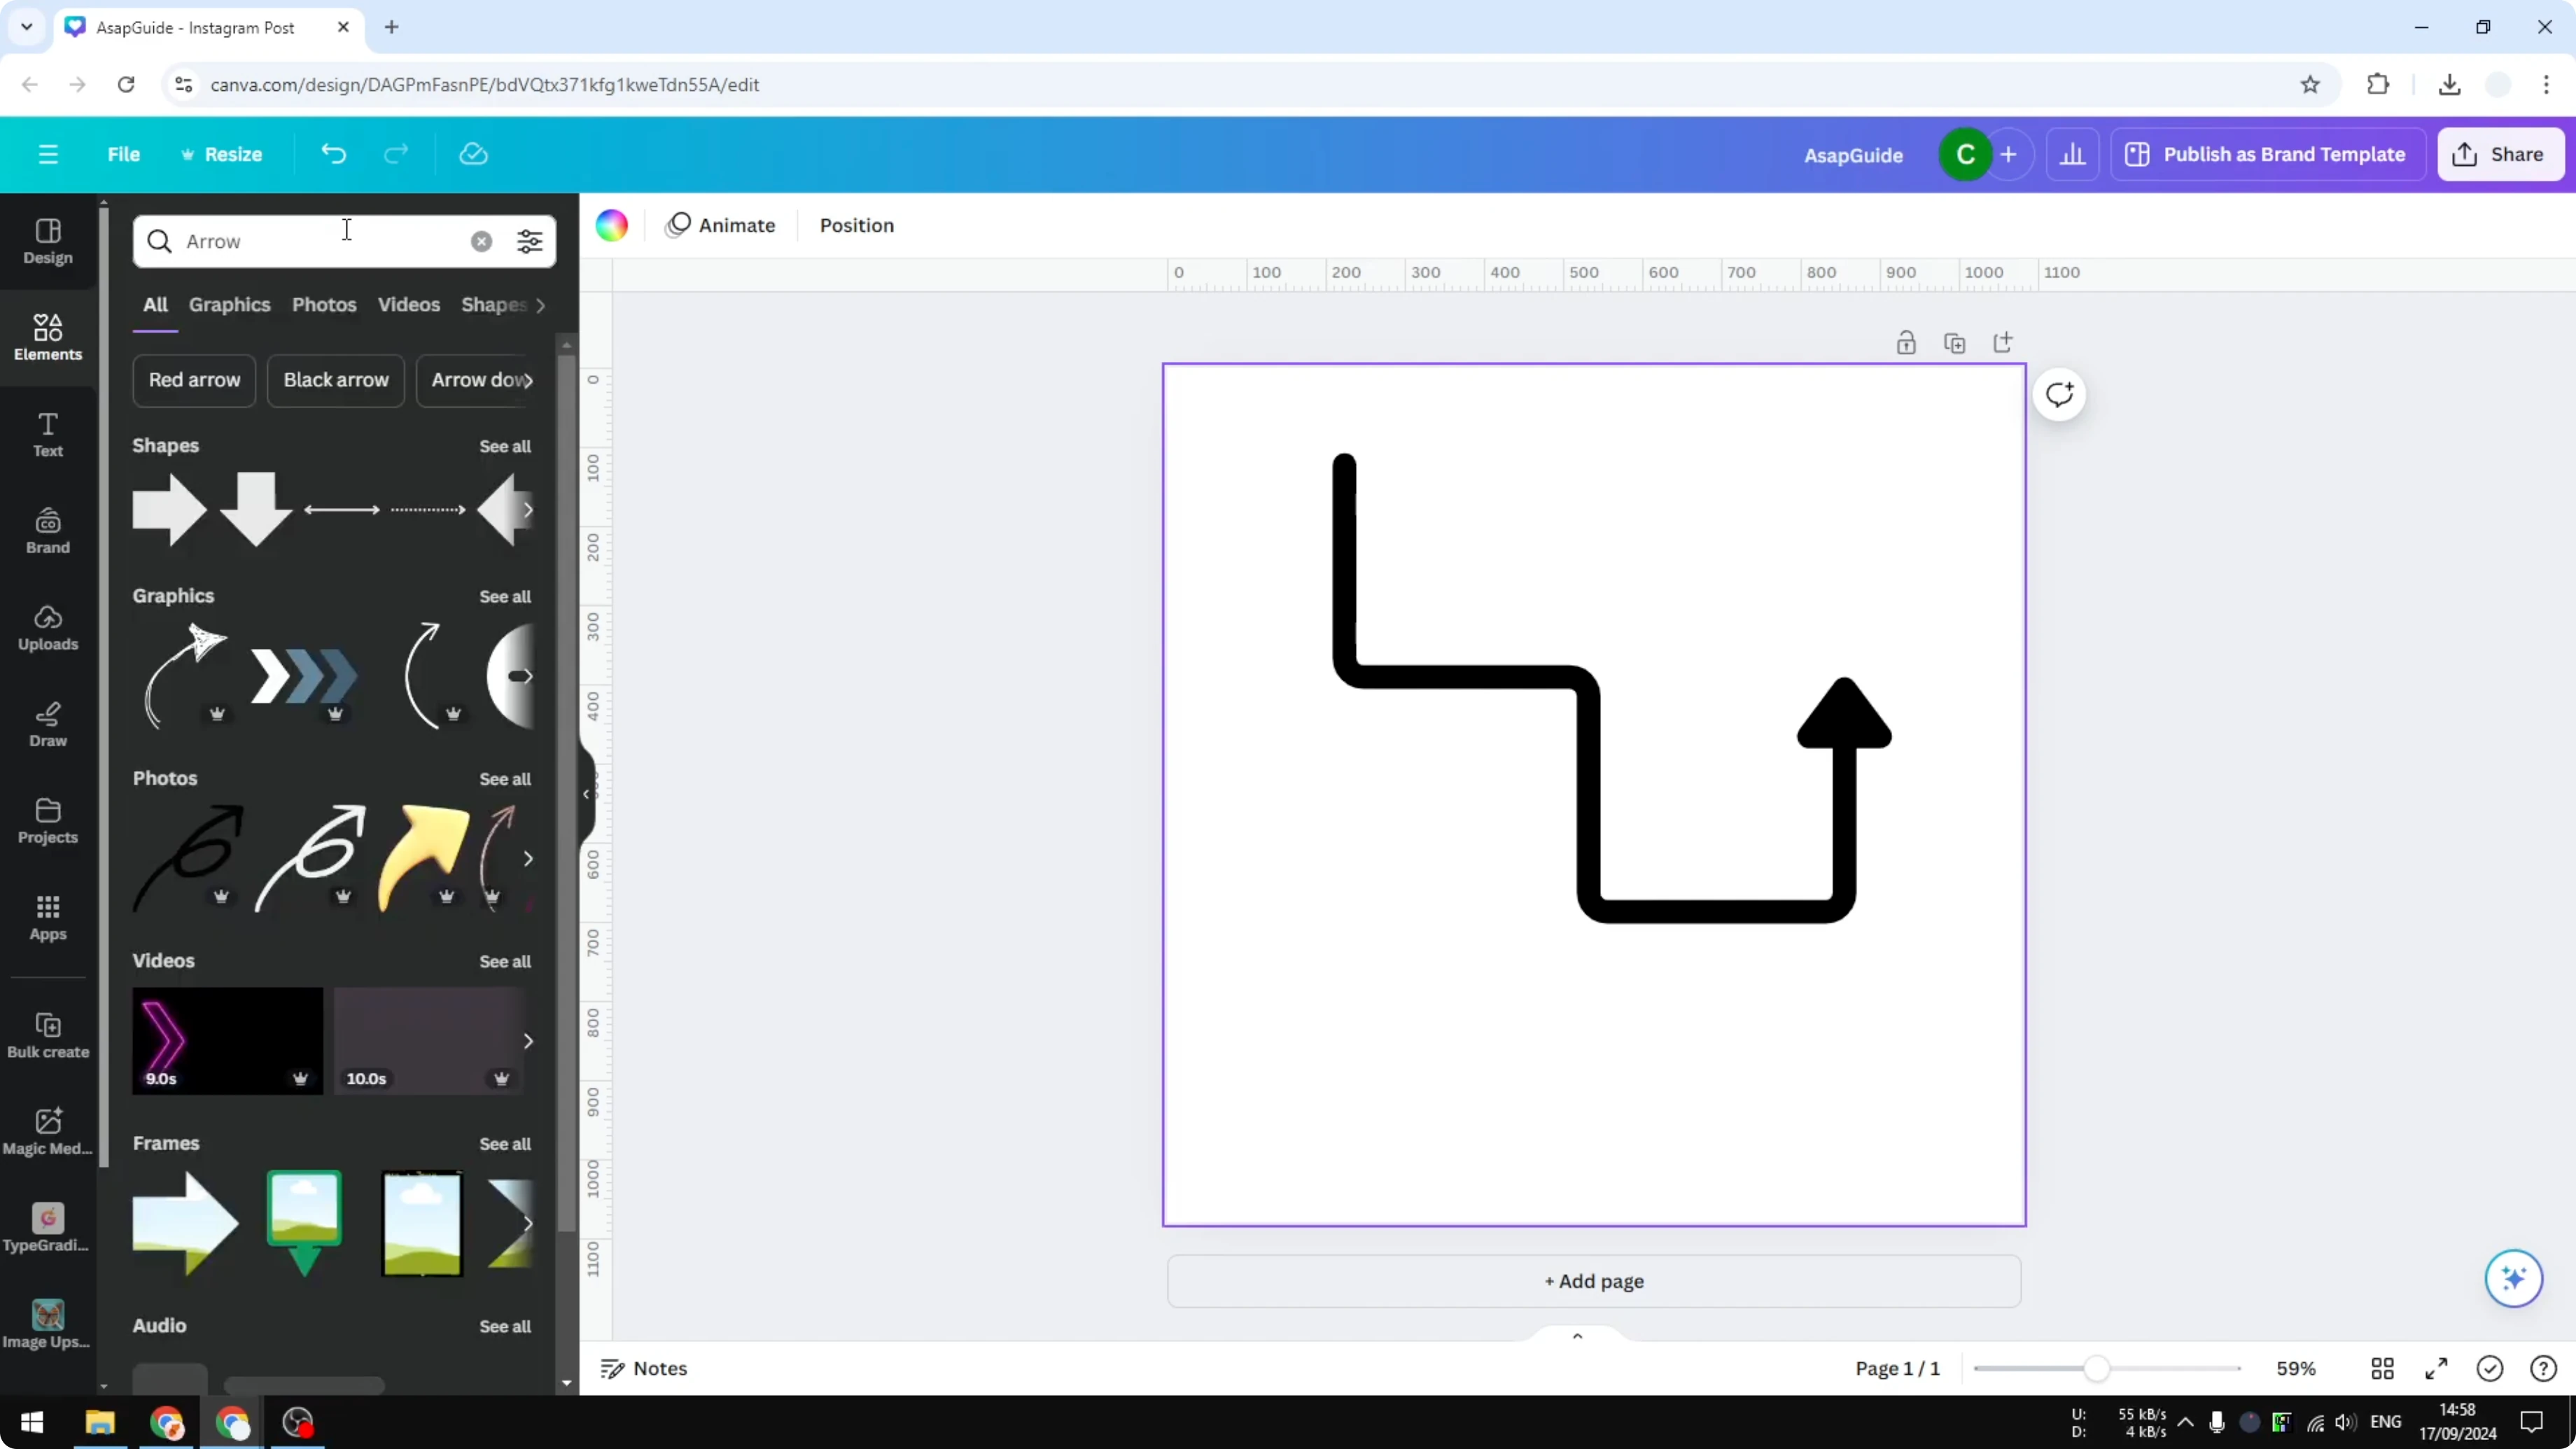
Task: Select the Draw tool in sidebar
Action: pos(48,724)
